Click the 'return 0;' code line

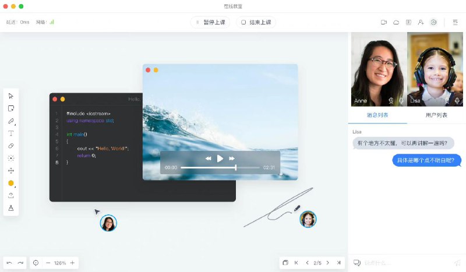click(86, 156)
